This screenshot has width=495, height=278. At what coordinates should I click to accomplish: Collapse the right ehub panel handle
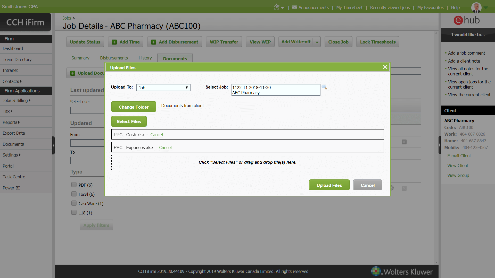click(x=440, y=145)
